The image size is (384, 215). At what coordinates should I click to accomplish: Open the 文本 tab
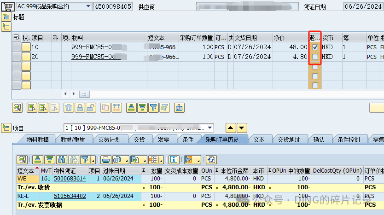(x=259, y=139)
